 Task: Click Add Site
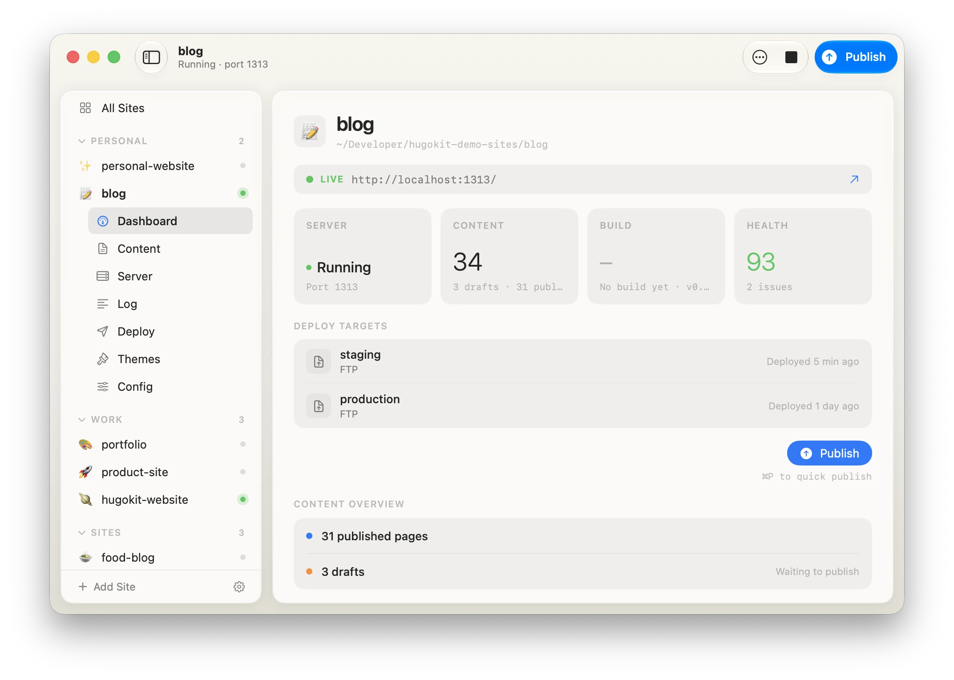pyautogui.click(x=107, y=587)
